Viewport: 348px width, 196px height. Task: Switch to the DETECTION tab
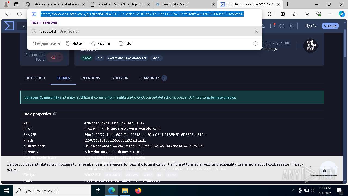(35, 78)
